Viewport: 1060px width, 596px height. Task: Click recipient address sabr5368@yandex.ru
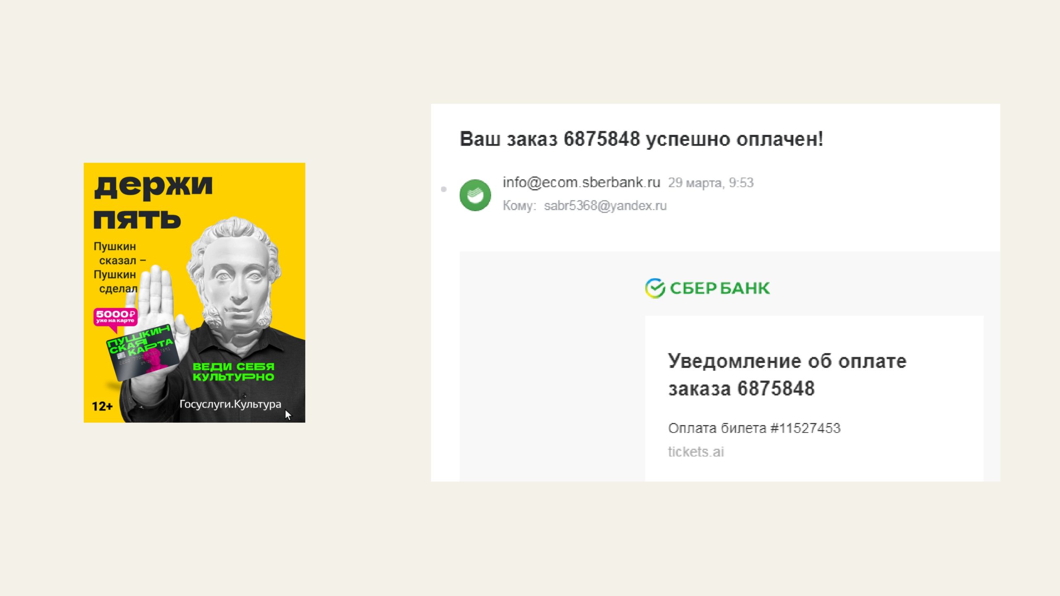[605, 206]
